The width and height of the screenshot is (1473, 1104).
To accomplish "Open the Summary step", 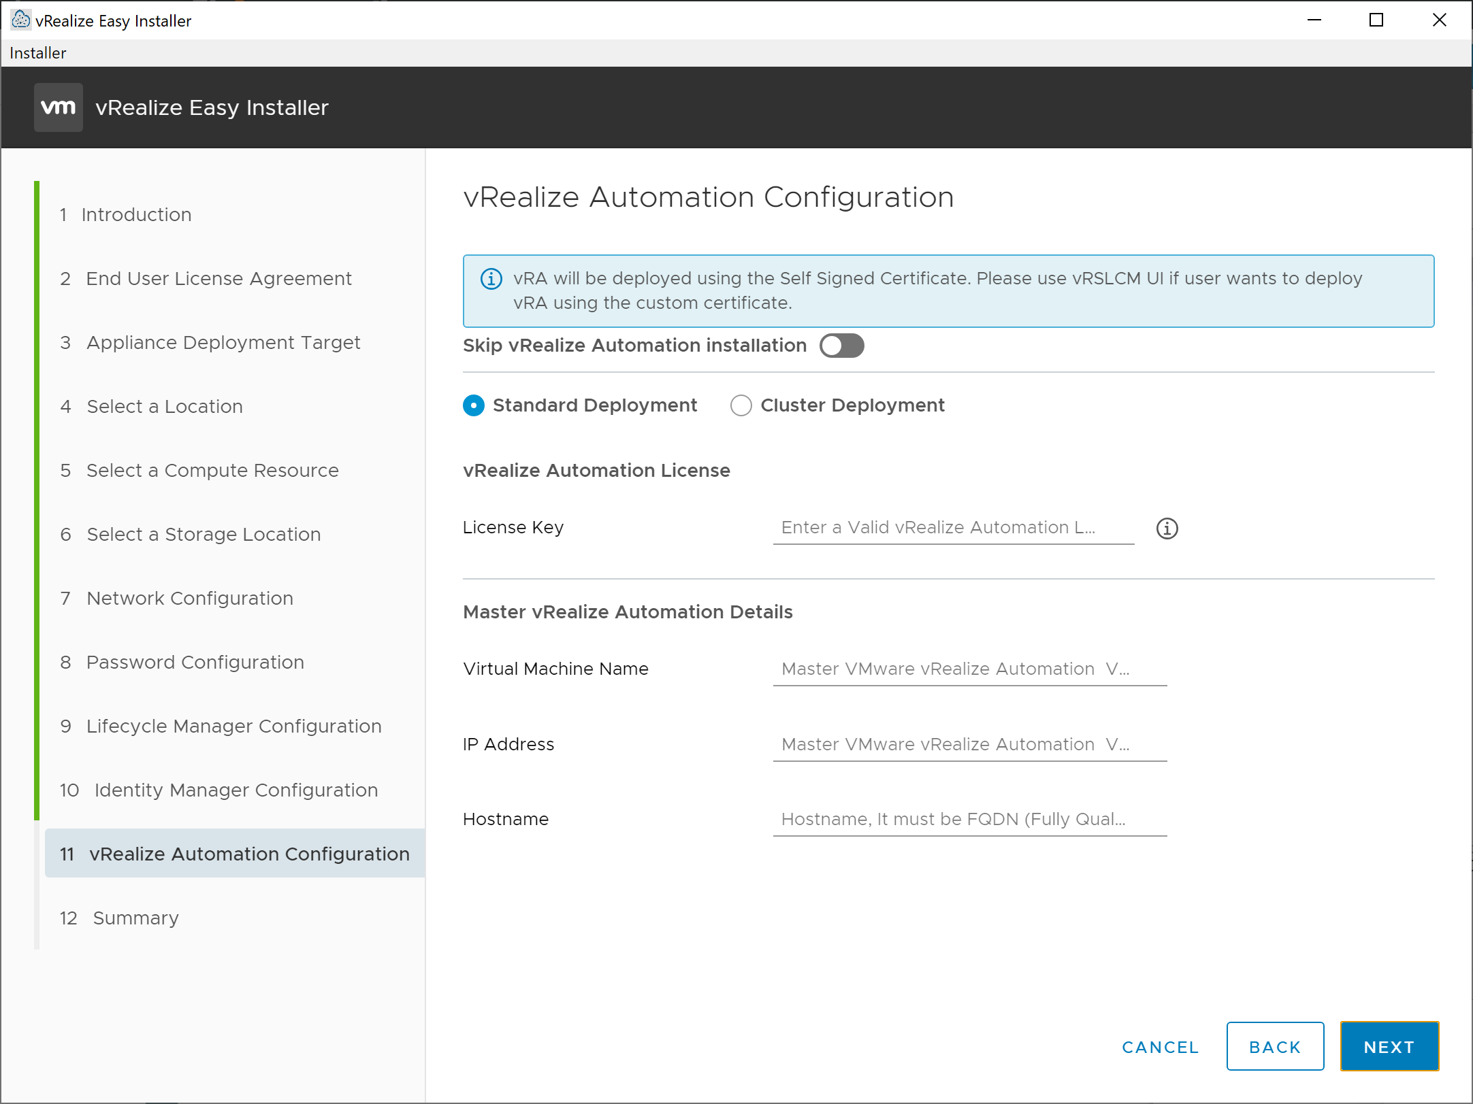I will coord(135,918).
